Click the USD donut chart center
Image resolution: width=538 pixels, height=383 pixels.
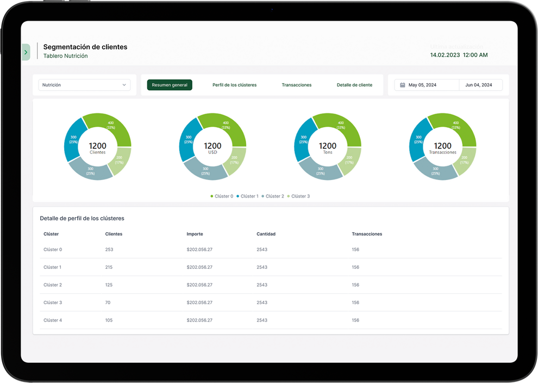coord(212,147)
